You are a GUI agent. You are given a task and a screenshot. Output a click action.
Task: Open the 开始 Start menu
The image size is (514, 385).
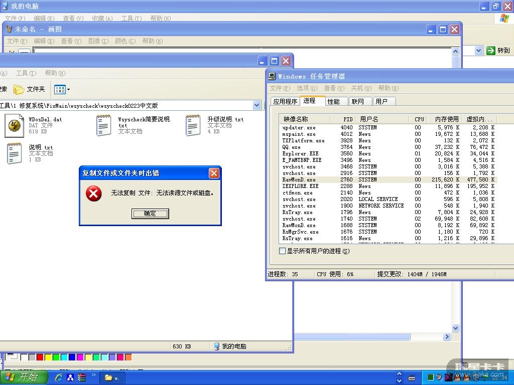23,377
